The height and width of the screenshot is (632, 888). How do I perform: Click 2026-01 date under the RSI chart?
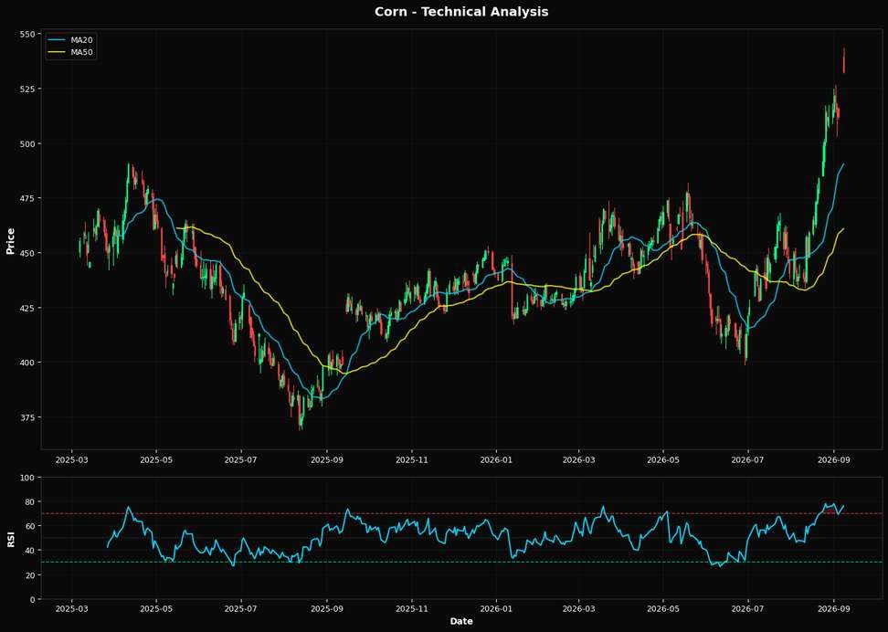click(496, 609)
